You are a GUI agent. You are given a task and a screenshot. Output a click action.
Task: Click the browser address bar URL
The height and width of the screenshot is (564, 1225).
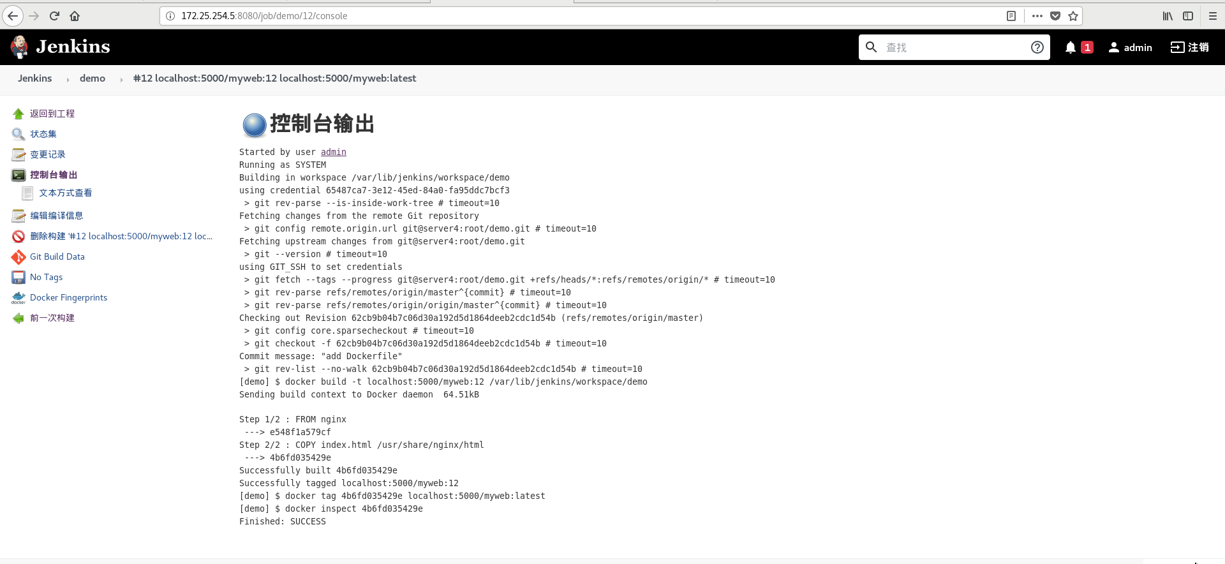(264, 16)
